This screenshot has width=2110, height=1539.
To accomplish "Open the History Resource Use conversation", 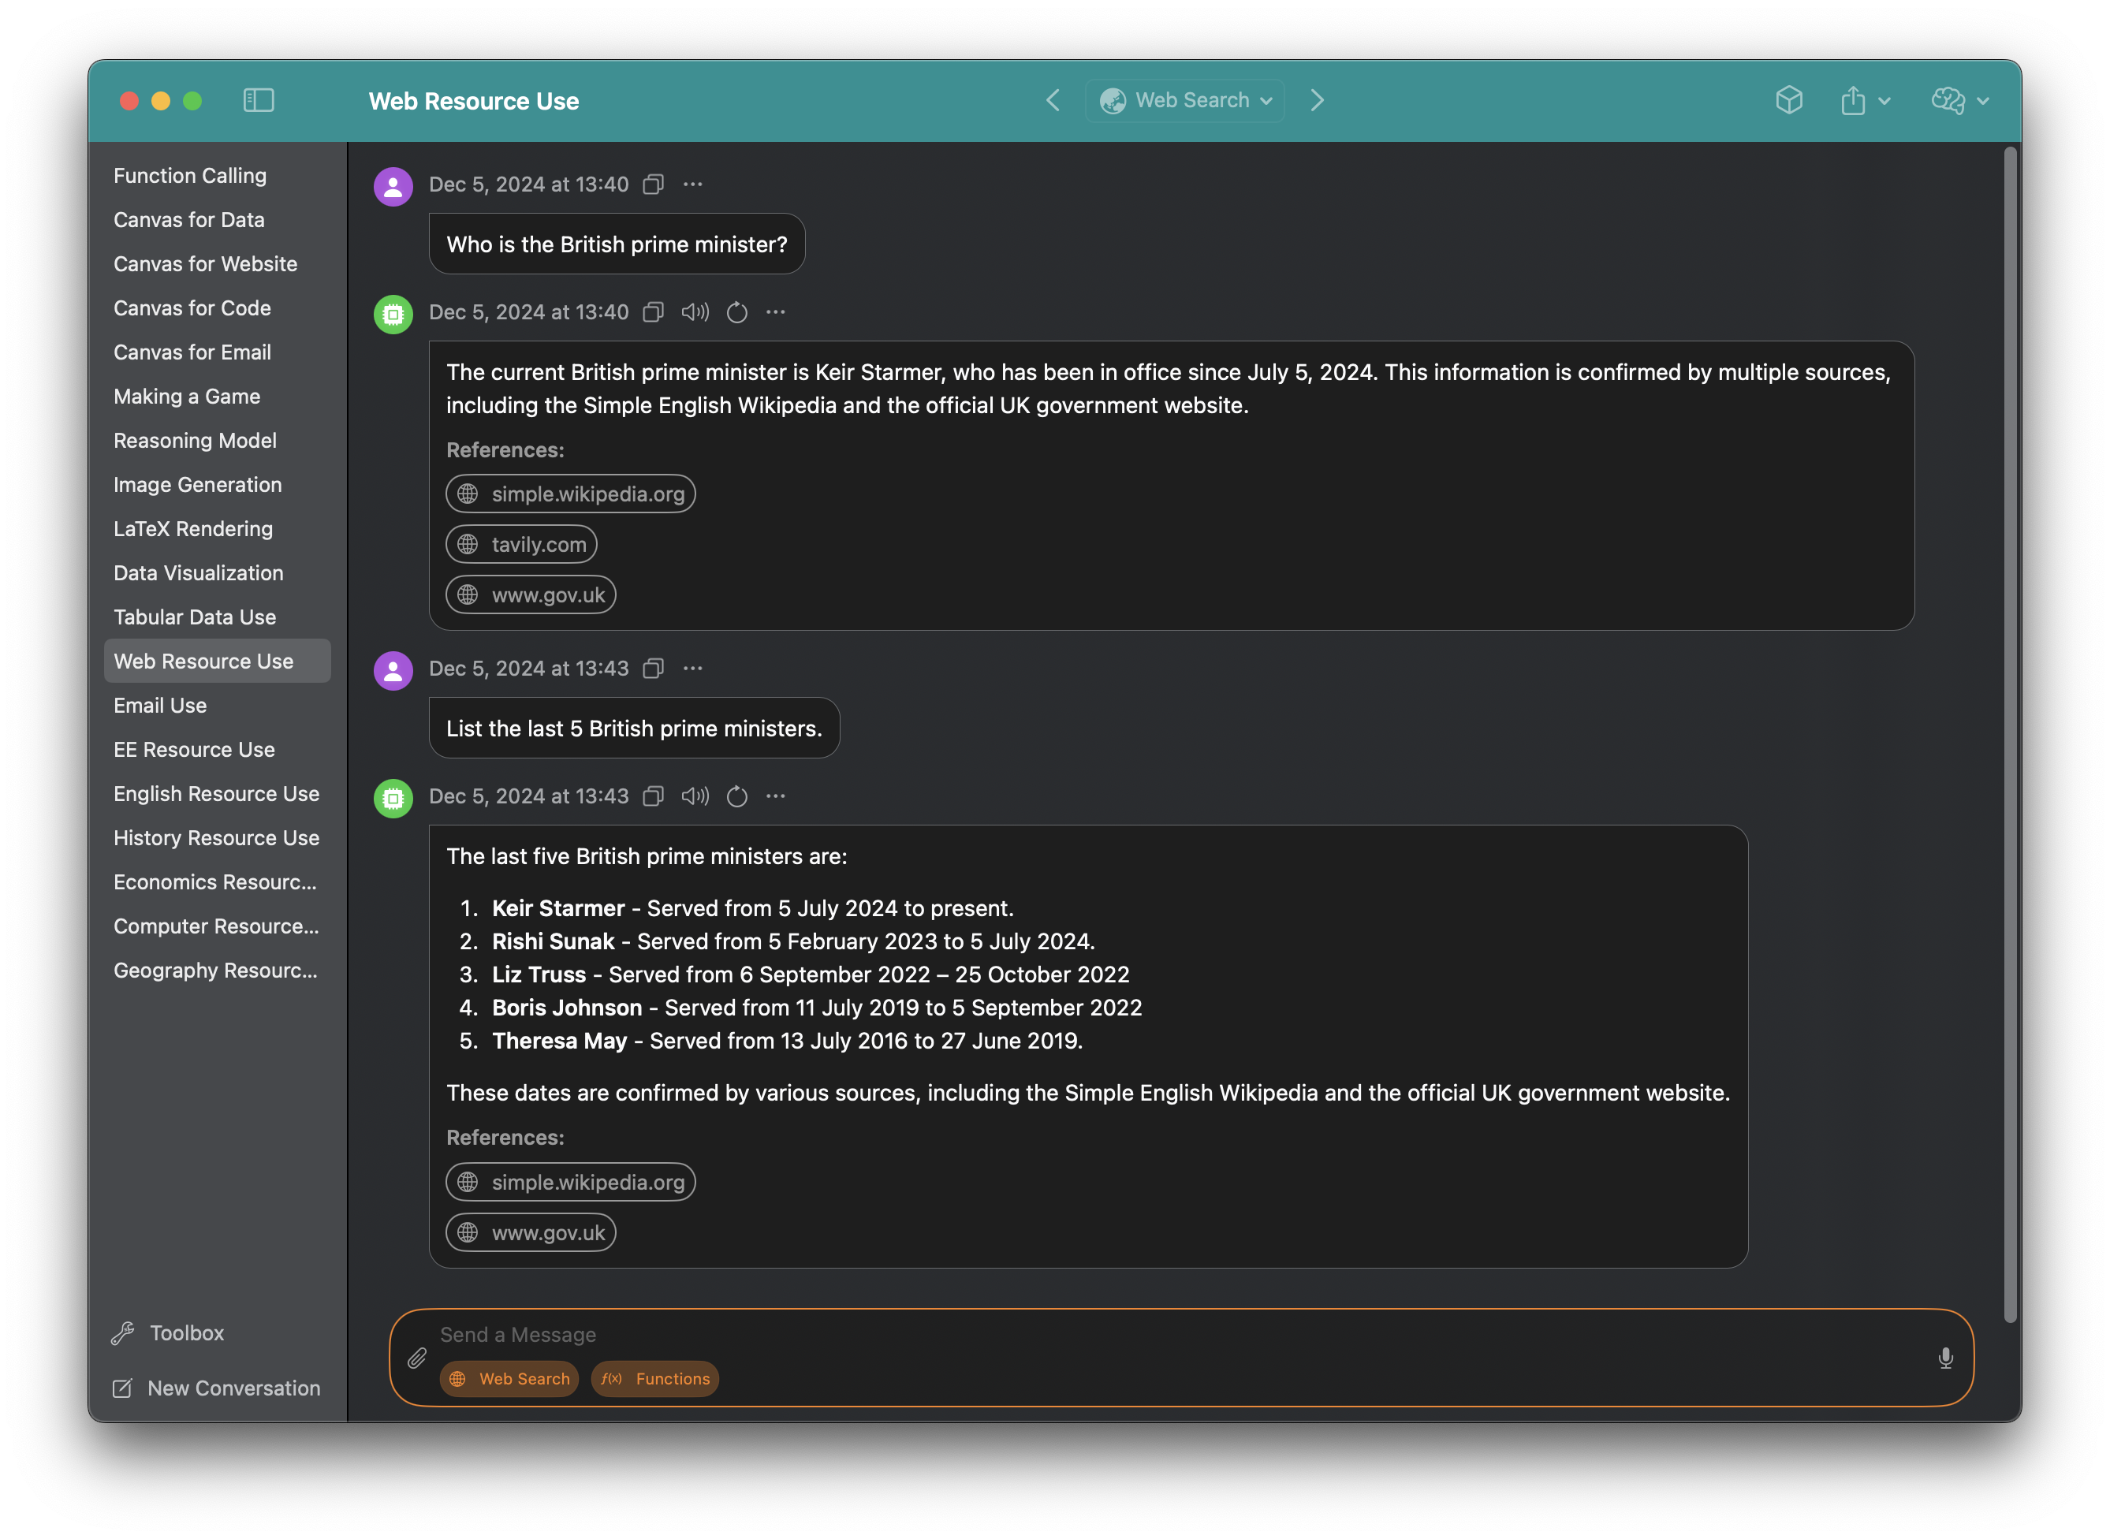I will pyautogui.click(x=216, y=837).
